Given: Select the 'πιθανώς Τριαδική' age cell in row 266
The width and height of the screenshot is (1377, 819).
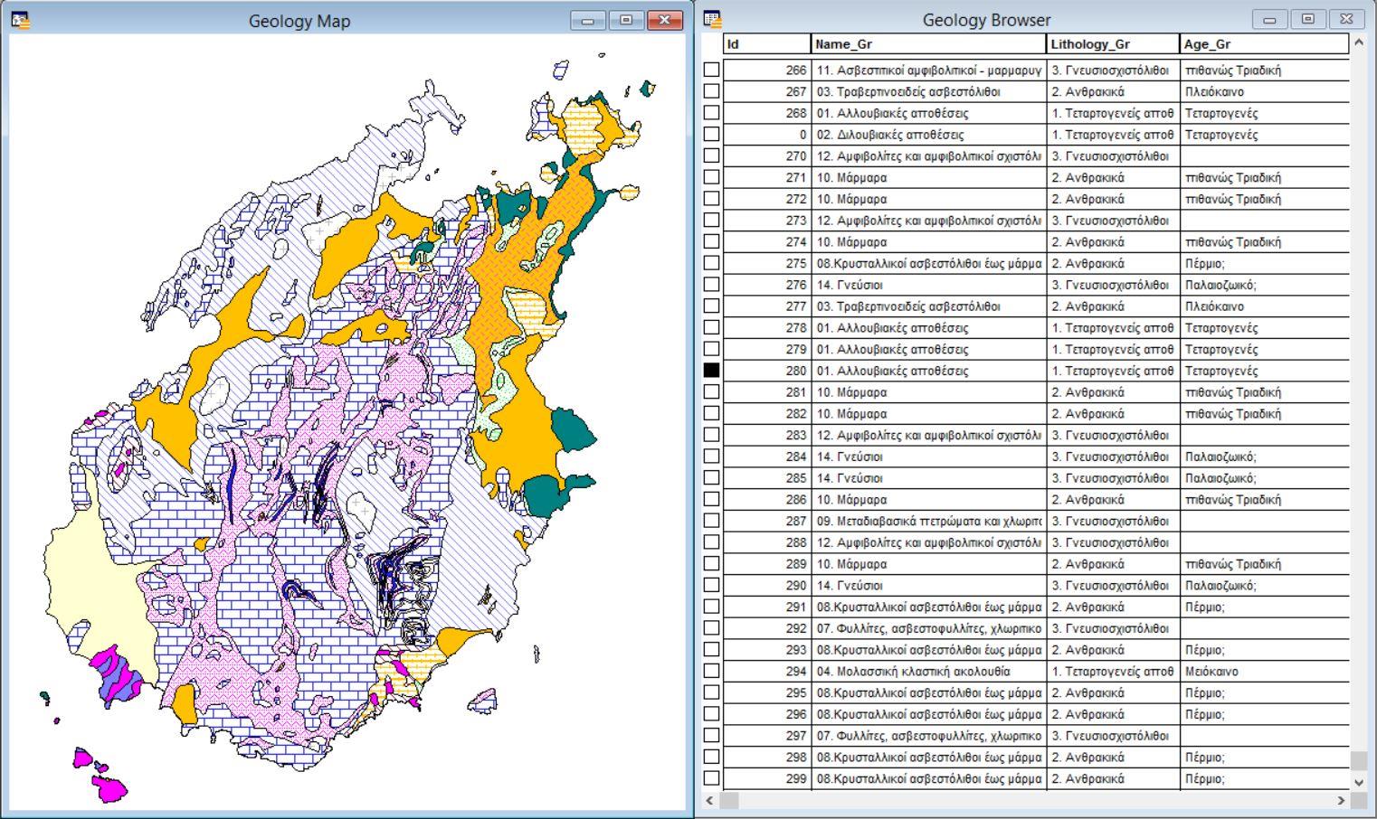Looking at the screenshot, I should [1265, 70].
